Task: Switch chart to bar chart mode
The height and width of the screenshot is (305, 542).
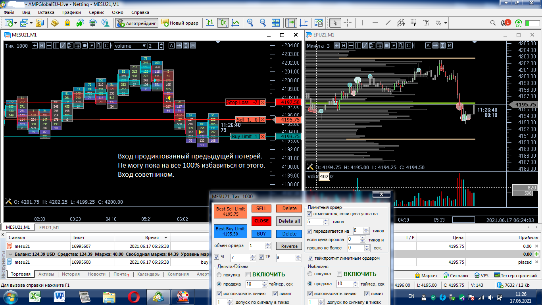Action: (x=210, y=23)
